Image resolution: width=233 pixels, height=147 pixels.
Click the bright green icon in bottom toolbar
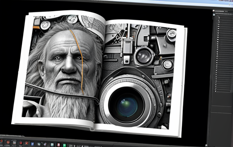click(x=65, y=145)
